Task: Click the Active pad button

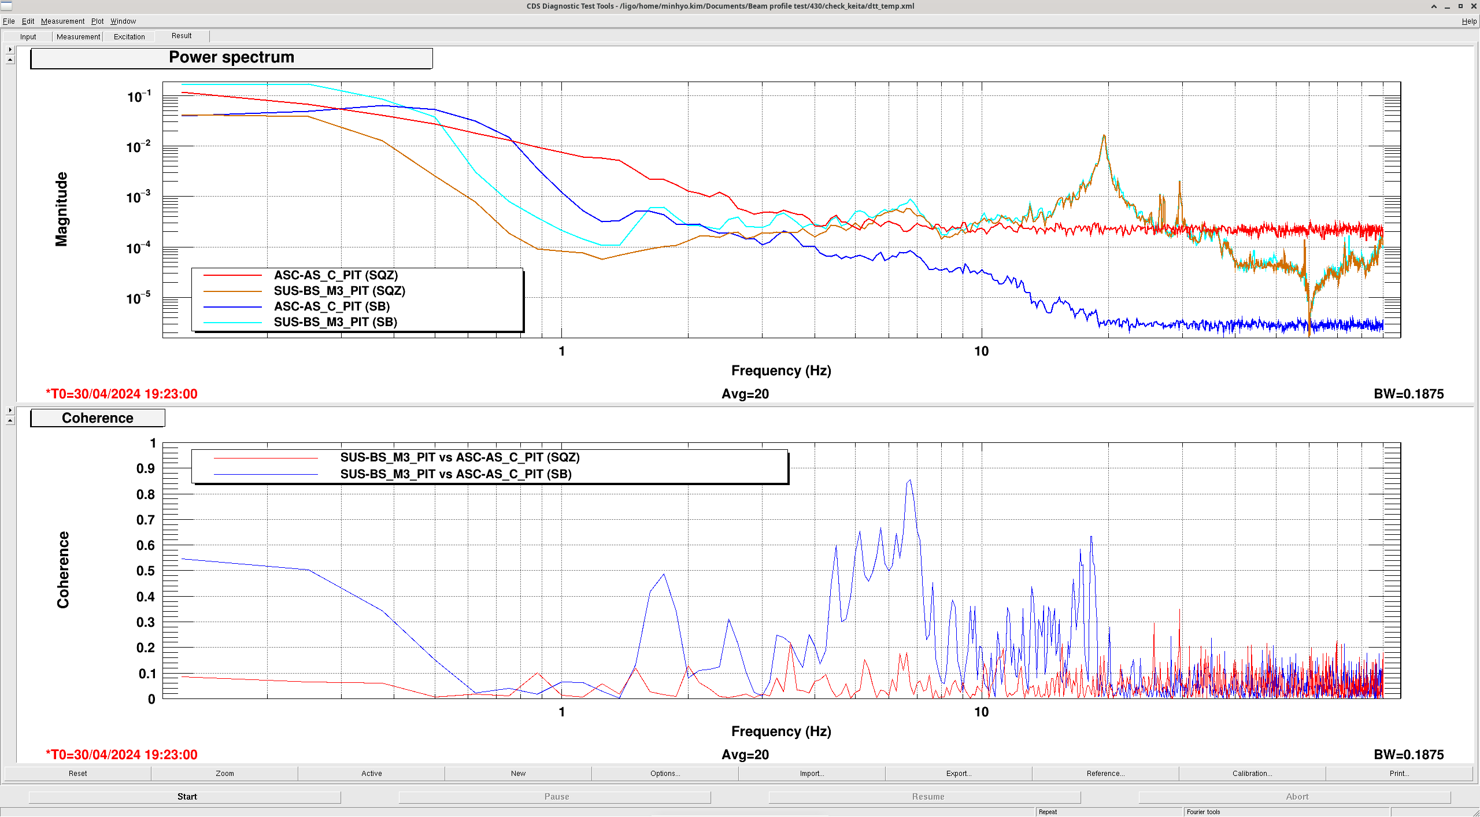Action: pyautogui.click(x=371, y=774)
